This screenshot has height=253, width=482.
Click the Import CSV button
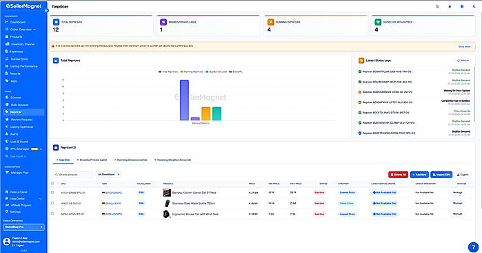(441, 175)
